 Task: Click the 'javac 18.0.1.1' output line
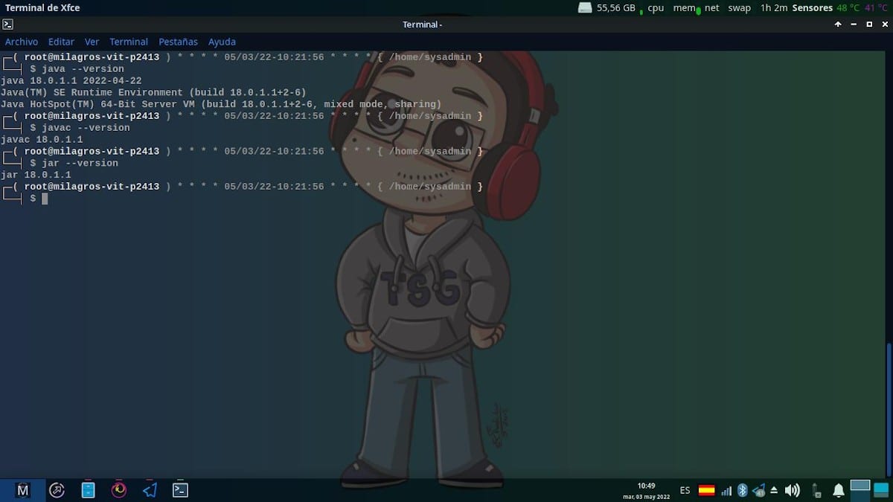(42, 139)
